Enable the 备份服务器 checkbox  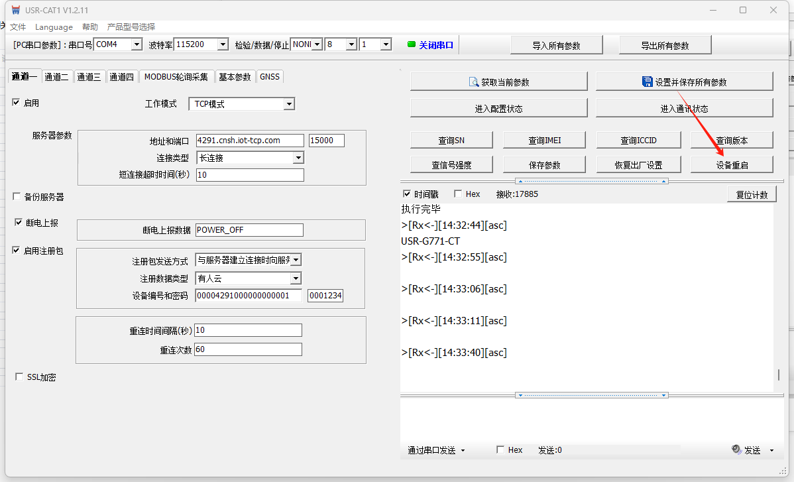[x=17, y=196]
